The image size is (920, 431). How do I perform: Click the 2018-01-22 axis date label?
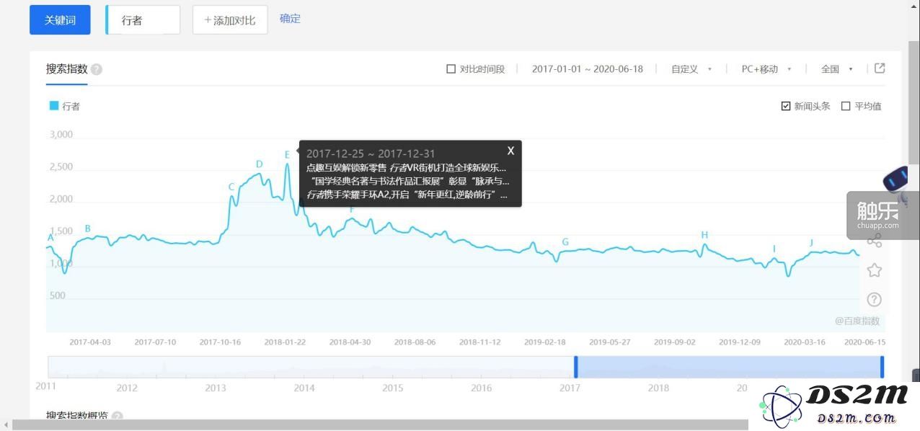285,342
